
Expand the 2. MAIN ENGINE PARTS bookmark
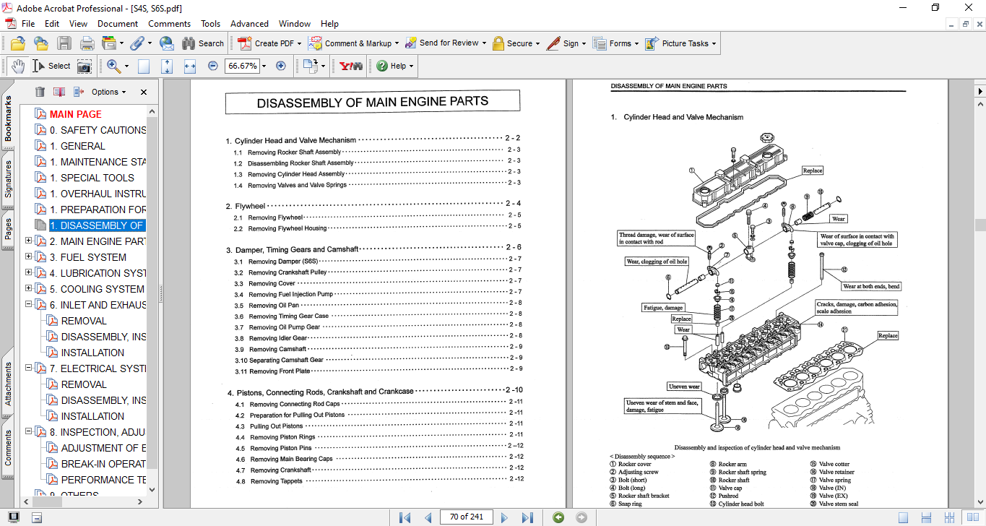click(x=29, y=241)
